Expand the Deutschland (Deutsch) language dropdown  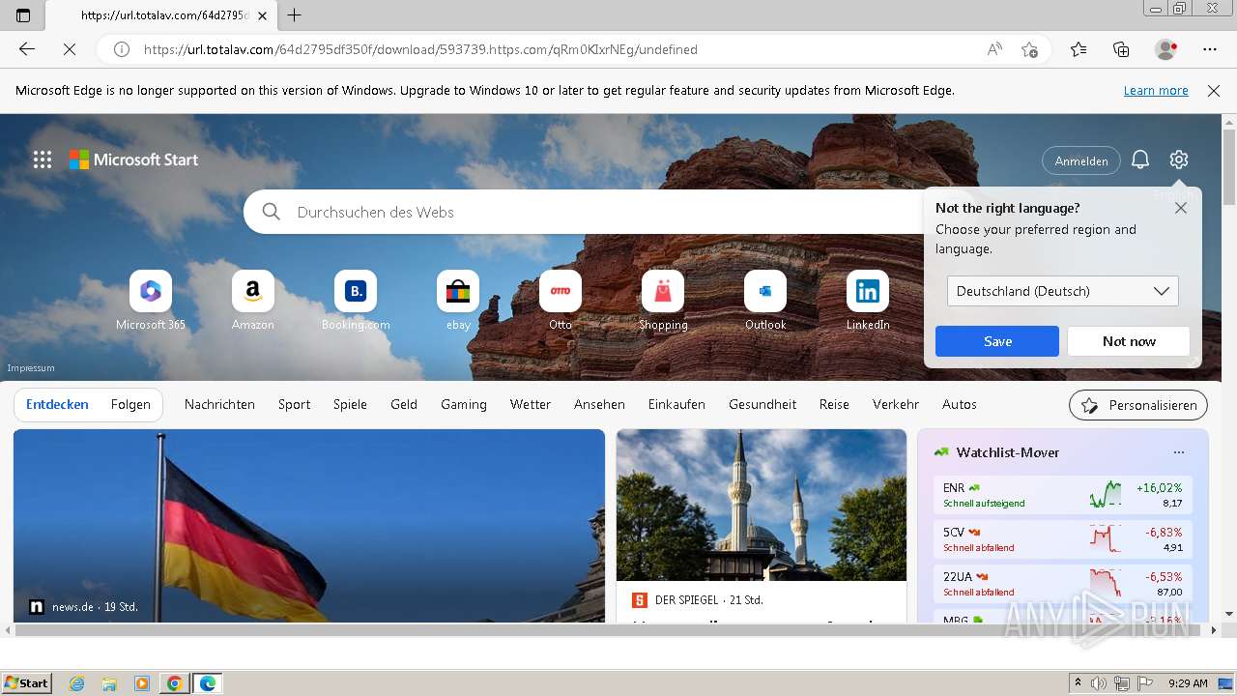(x=1063, y=291)
